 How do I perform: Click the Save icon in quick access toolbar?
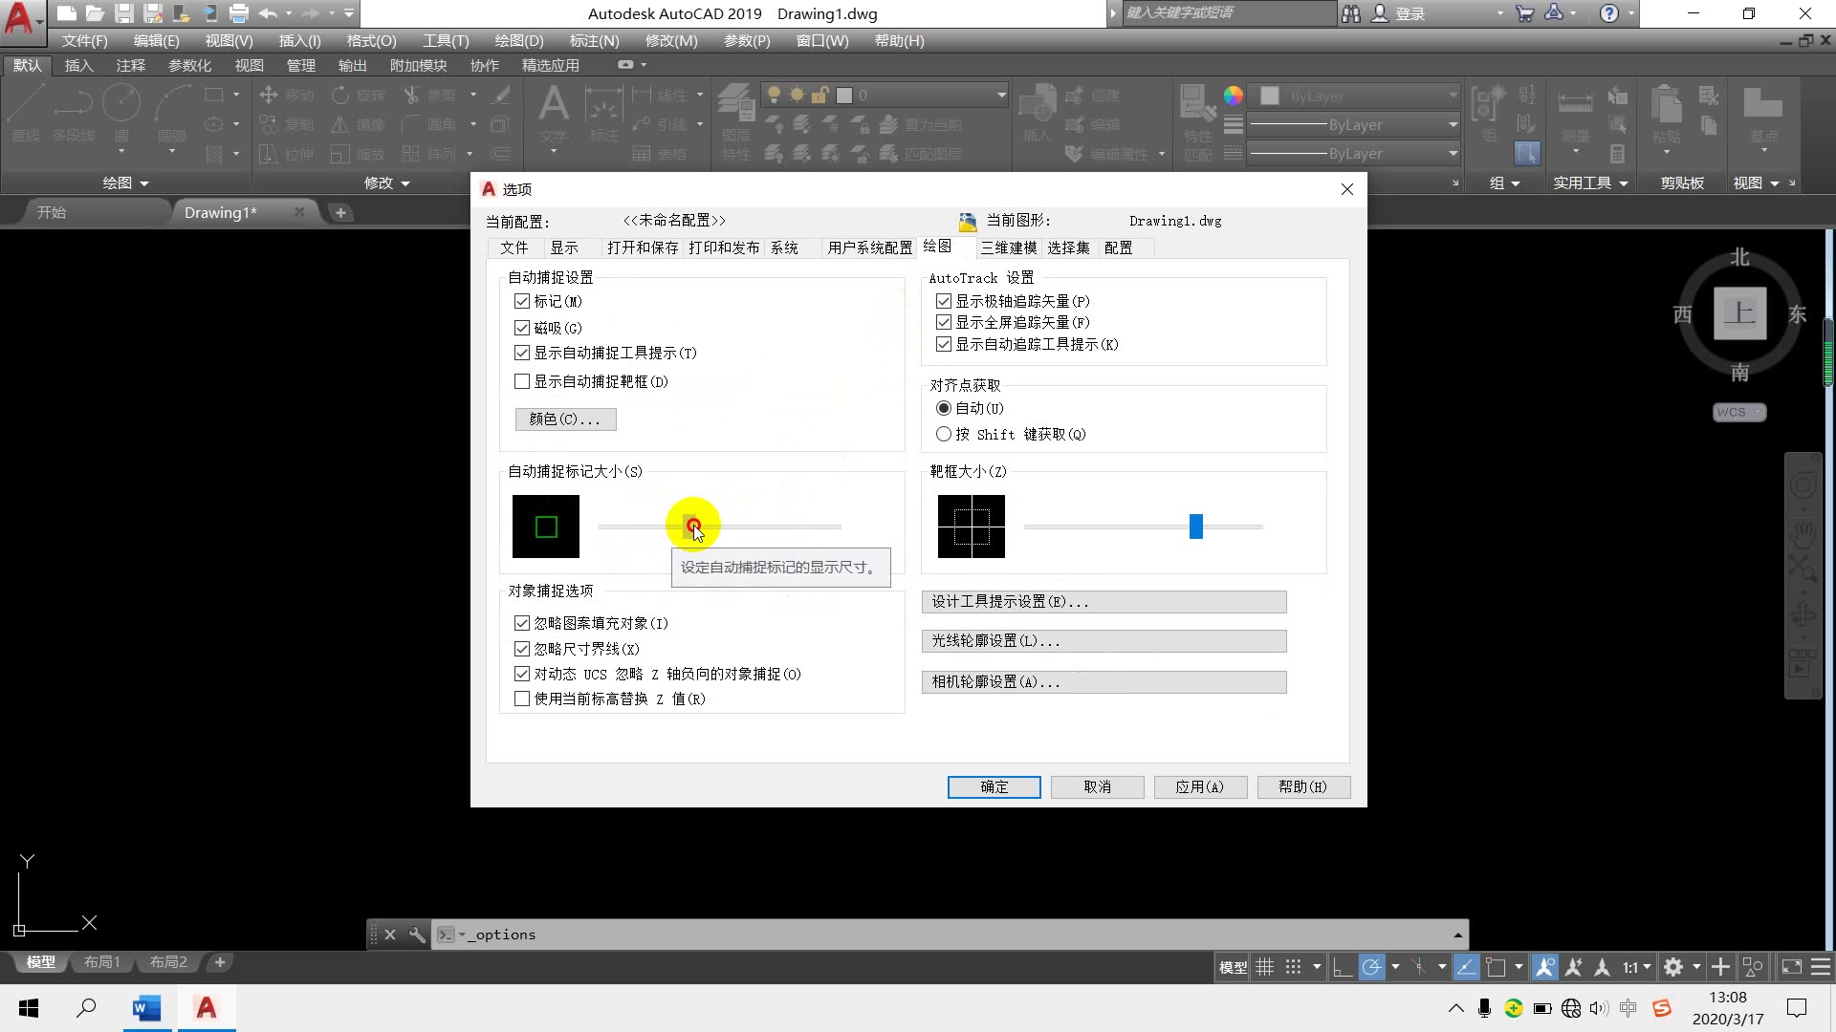tap(123, 13)
